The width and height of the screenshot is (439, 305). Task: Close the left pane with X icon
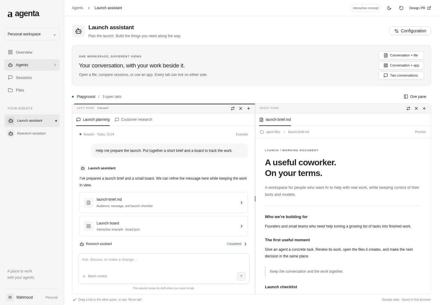(241, 108)
